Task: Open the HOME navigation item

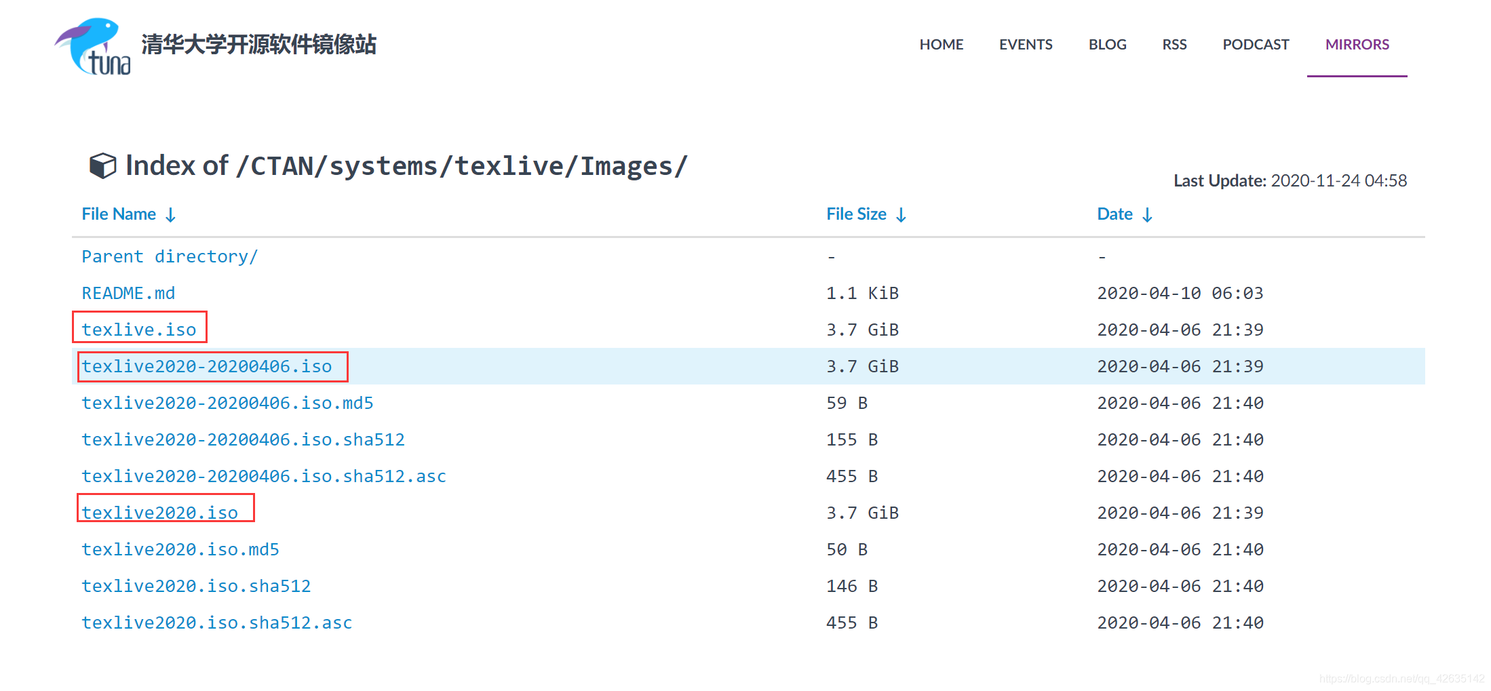Action: [x=941, y=45]
